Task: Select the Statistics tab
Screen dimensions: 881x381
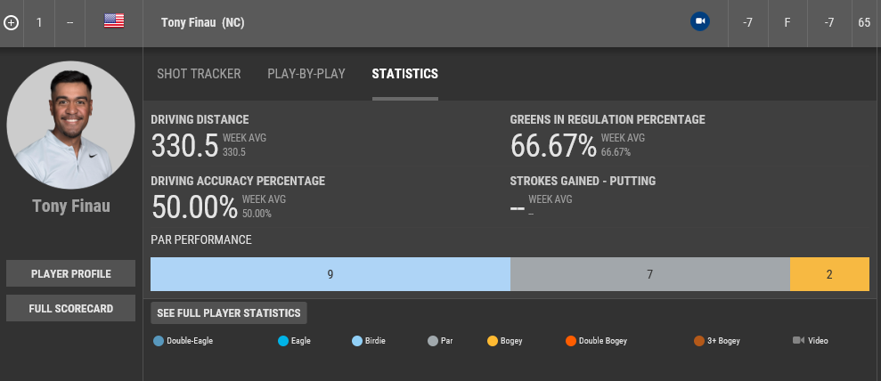Action: point(404,74)
